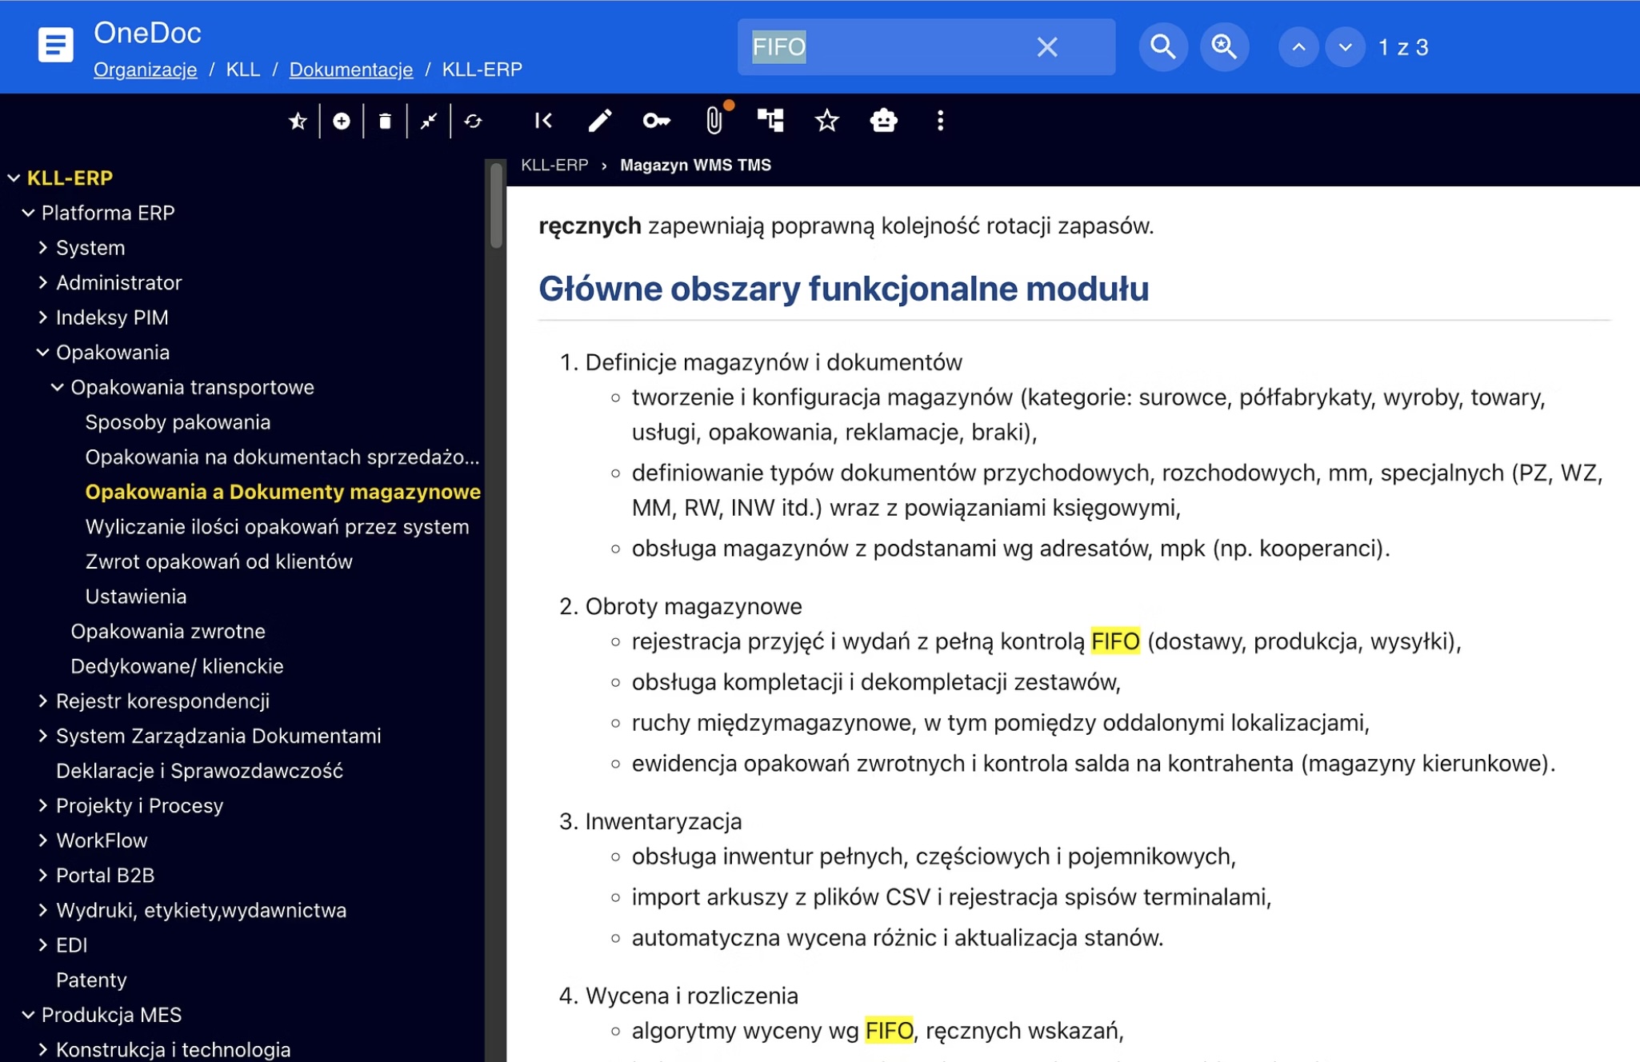Click the pencil edit icon
Screen dimensions: 1640x1062
tap(600, 121)
